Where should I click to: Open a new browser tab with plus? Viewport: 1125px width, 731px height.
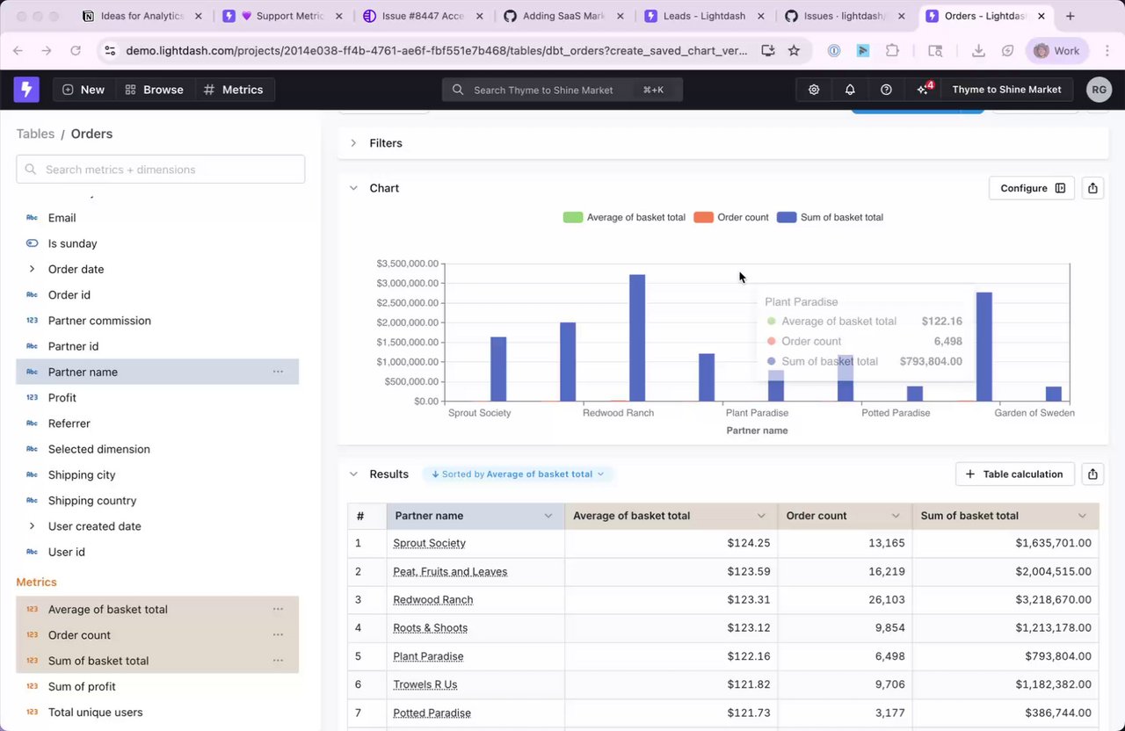pos(1070,16)
